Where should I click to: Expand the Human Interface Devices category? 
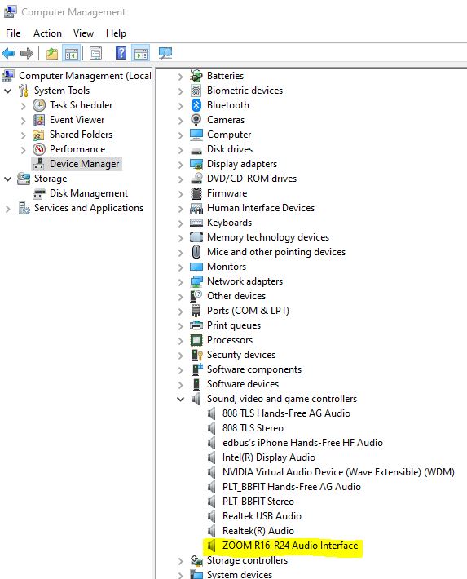click(180, 209)
